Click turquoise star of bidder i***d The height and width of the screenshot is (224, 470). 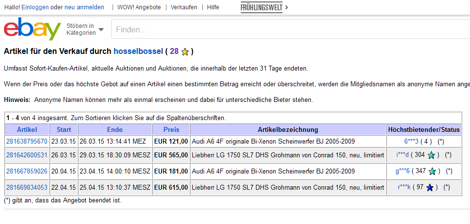(431, 155)
